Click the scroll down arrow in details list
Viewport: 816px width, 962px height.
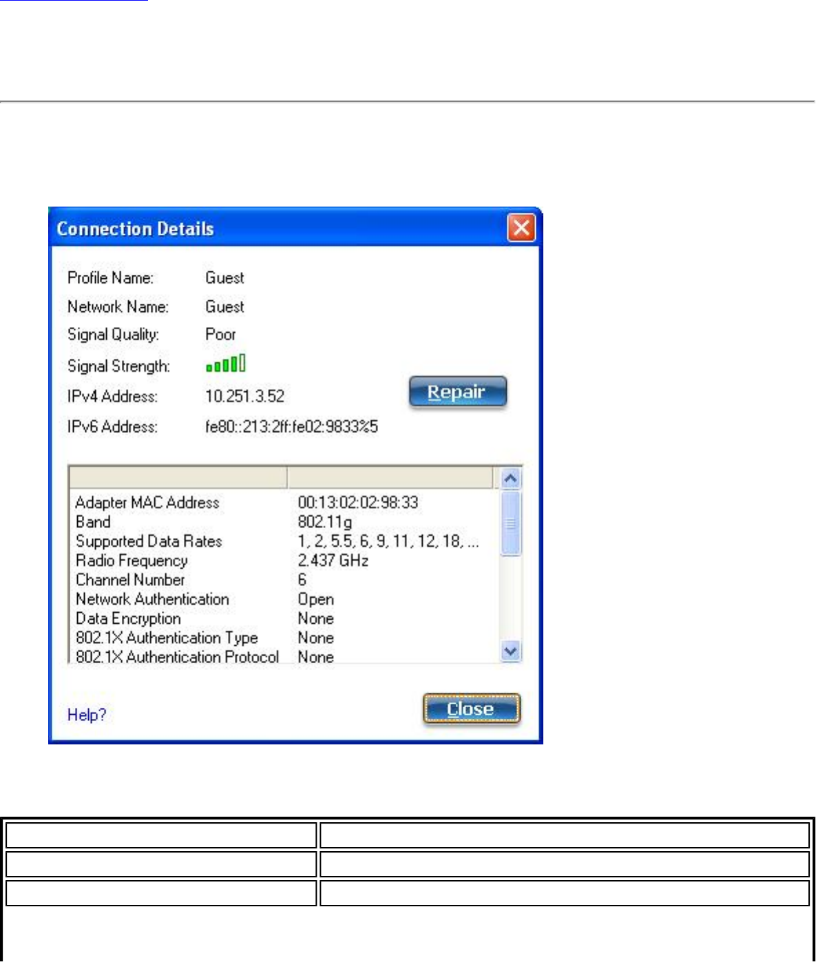510,651
